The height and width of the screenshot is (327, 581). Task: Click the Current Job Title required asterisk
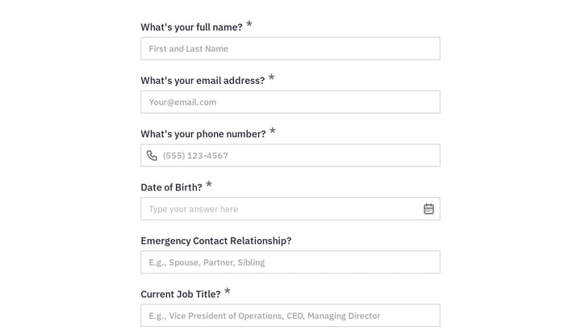click(227, 291)
